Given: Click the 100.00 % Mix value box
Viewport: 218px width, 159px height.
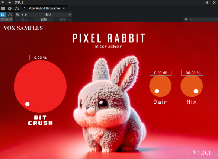Looking at the screenshot, I should (x=192, y=73).
